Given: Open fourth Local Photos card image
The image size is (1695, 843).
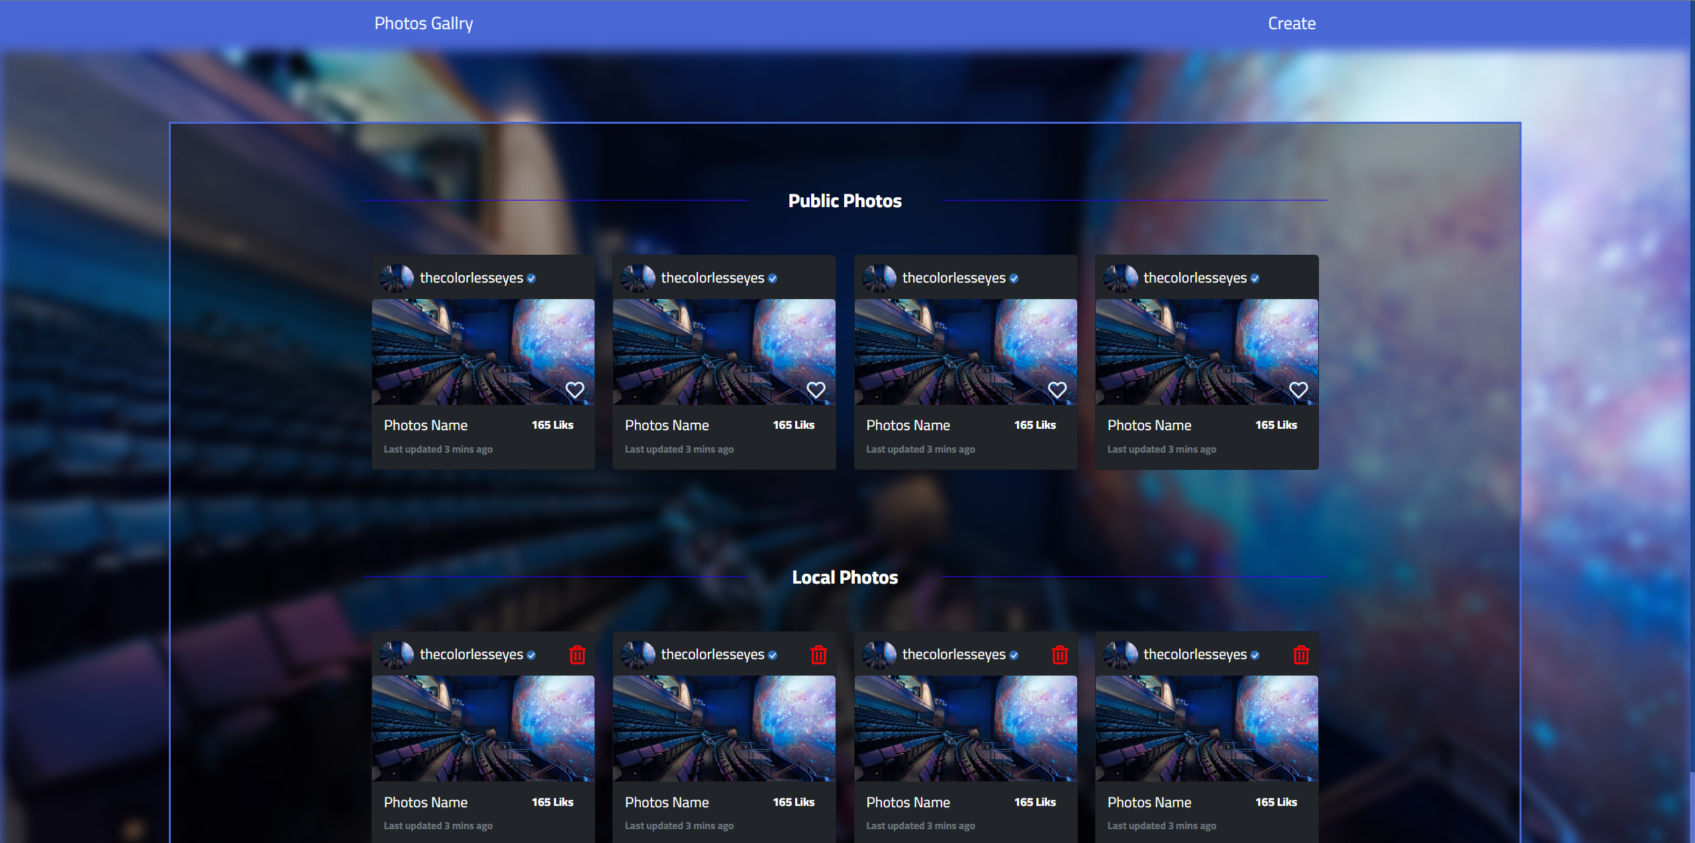Looking at the screenshot, I should click(1207, 729).
